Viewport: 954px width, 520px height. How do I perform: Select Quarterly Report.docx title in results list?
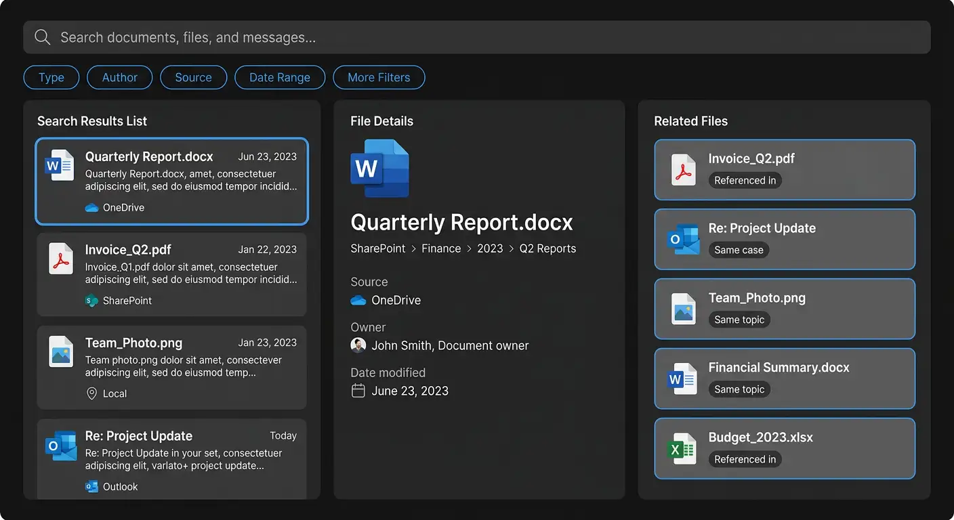(149, 156)
